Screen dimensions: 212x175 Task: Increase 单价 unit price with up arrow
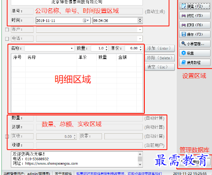click(x=141, y=47)
